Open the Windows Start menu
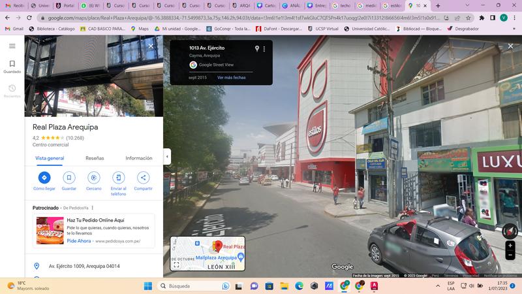Image resolution: width=522 pixels, height=294 pixels. (148, 286)
